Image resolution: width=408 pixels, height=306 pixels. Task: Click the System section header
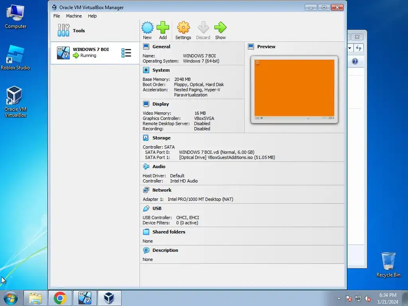tap(161, 70)
